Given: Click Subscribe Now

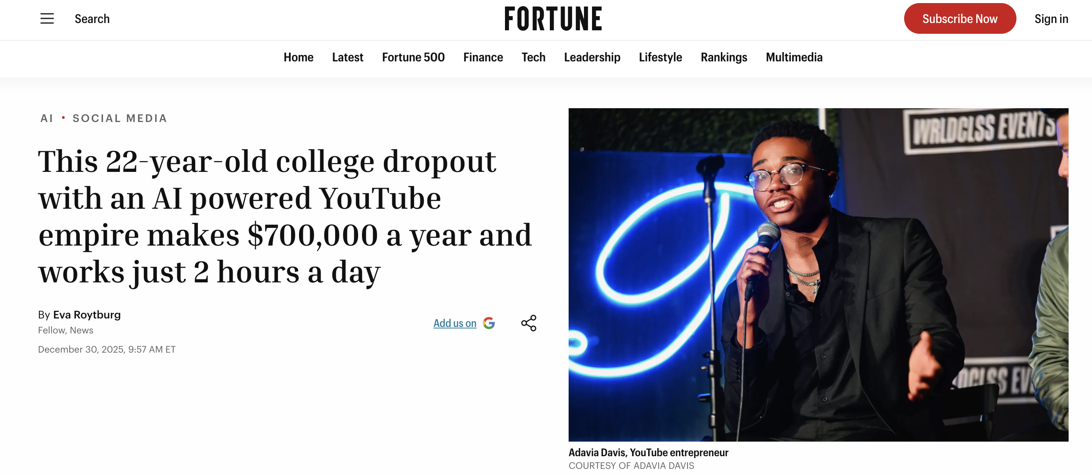Looking at the screenshot, I should click(x=960, y=18).
